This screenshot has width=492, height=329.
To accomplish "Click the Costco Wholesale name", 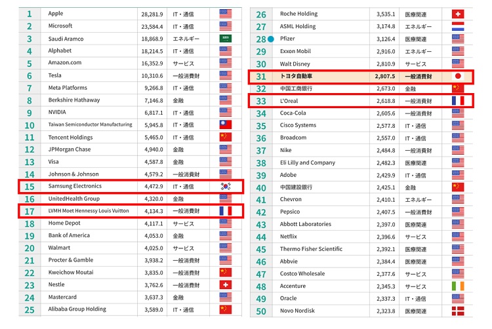I will pyautogui.click(x=302, y=273).
